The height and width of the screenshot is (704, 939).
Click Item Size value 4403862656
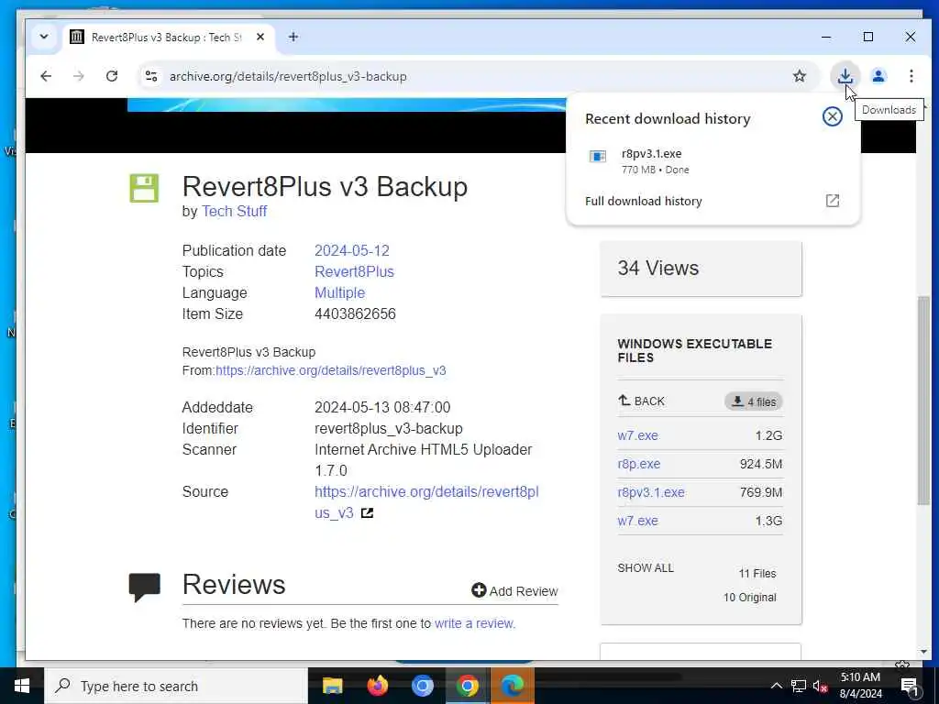tap(355, 313)
